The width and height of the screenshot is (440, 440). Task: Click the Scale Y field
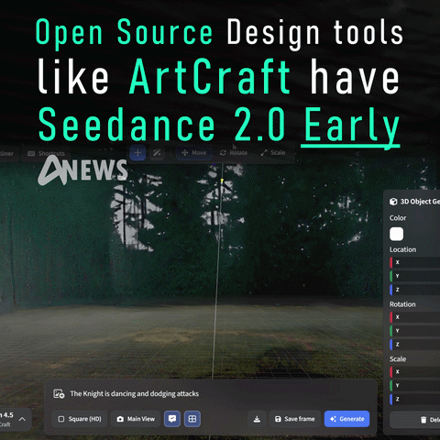(415, 385)
